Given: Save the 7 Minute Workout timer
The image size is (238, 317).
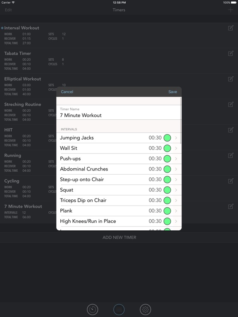Looking at the screenshot, I should point(173,92).
